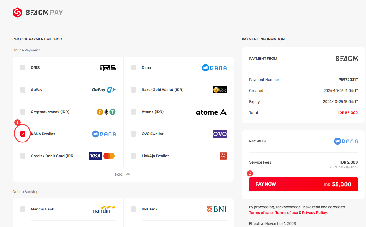Click the total amount IDR 53,000
Viewport: 366px width, 227px height.
(348, 113)
